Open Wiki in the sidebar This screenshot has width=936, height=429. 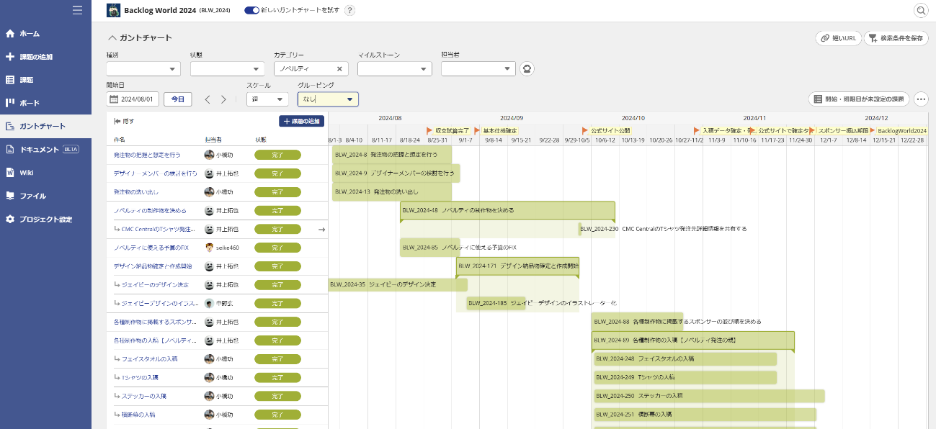(45, 173)
